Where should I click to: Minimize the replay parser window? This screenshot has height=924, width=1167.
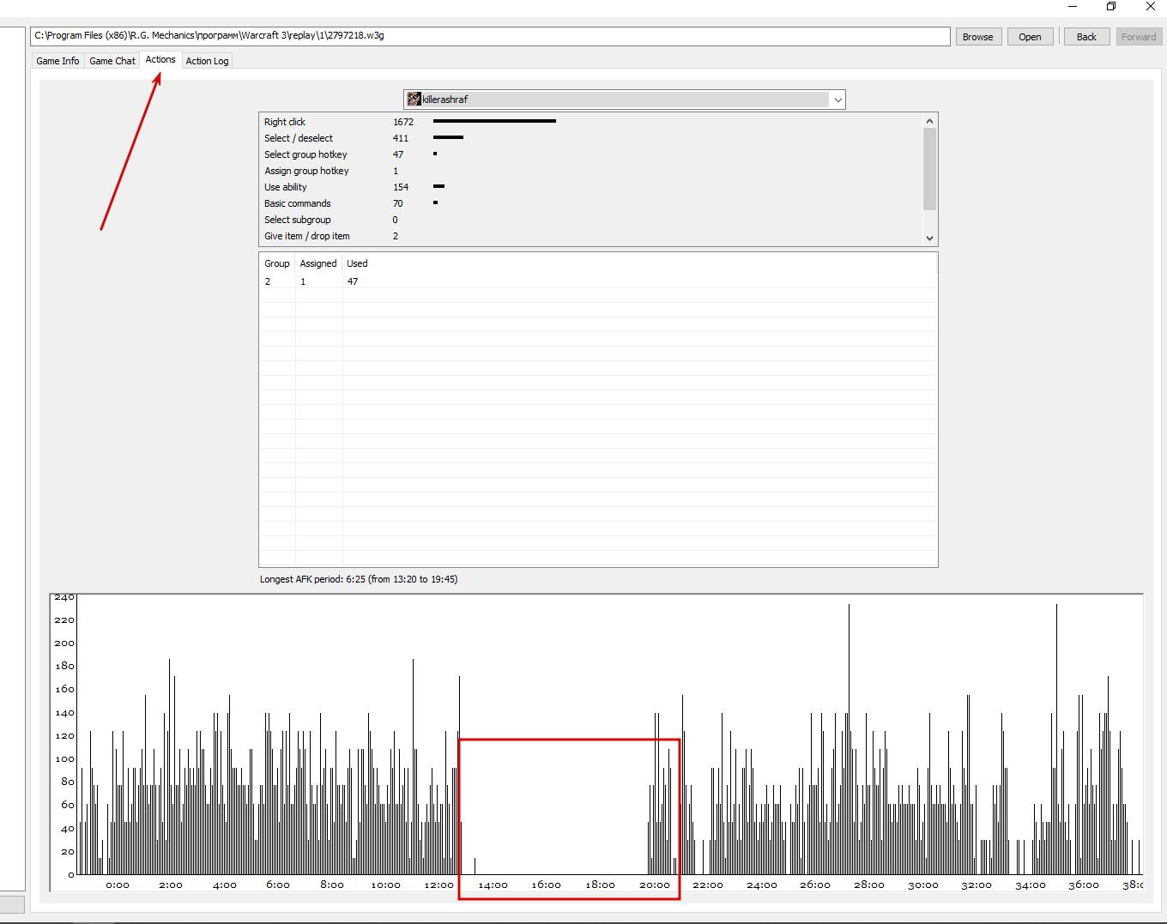[1073, 7]
